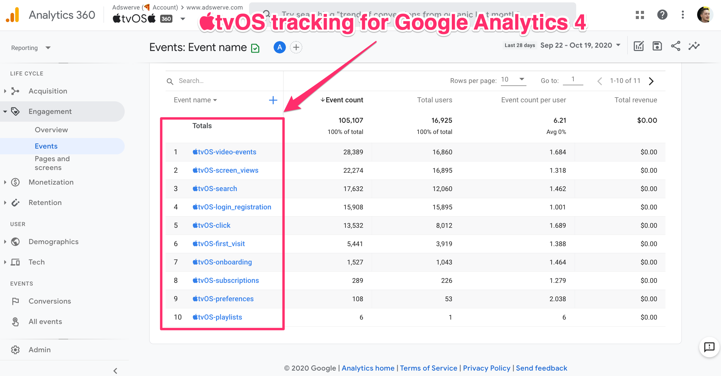The image size is (721, 376).
Task: Open the Reporting dropdown
Action: tap(31, 48)
